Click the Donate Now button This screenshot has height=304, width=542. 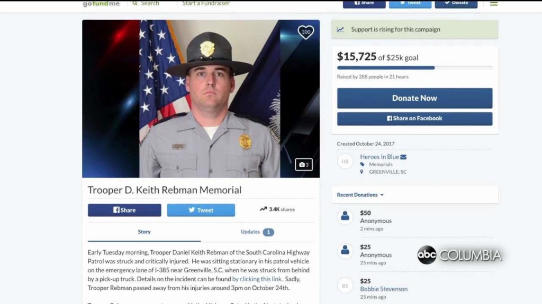pyautogui.click(x=414, y=98)
